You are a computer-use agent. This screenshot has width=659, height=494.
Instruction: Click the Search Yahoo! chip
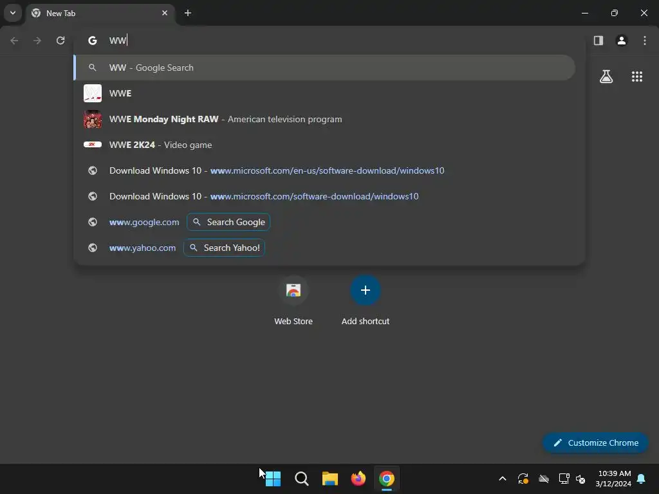coord(225,248)
